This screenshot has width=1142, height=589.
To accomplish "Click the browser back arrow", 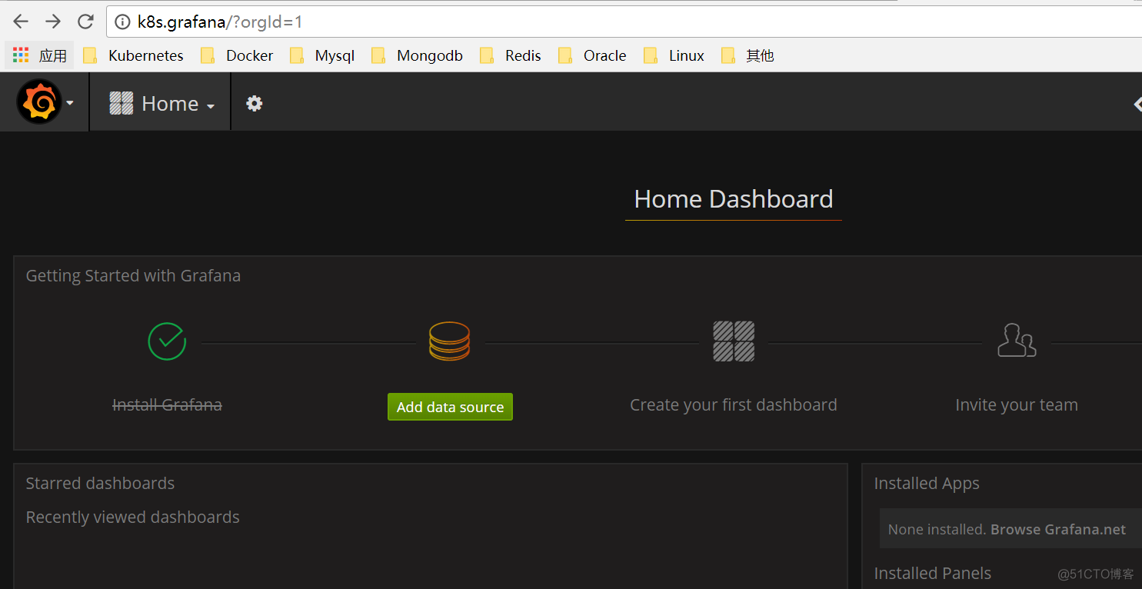I will pos(21,22).
